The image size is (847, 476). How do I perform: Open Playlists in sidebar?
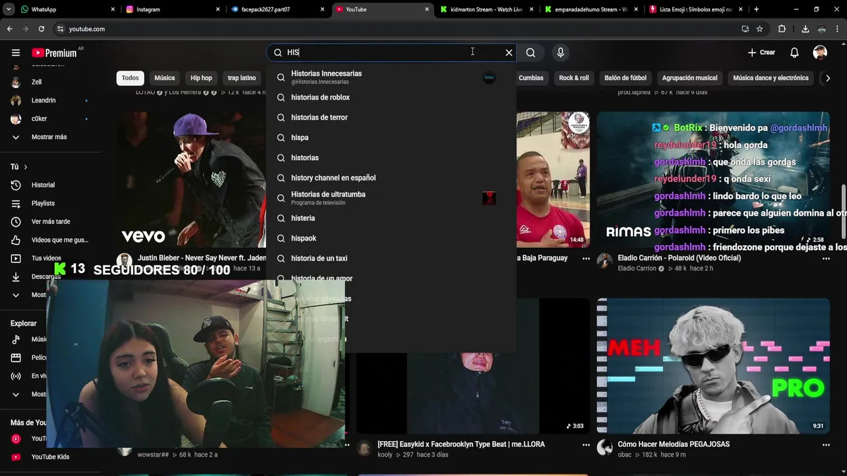(51, 203)
